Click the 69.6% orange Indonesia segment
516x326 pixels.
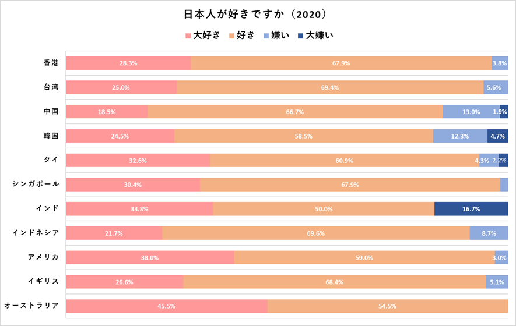click(315, 233)
